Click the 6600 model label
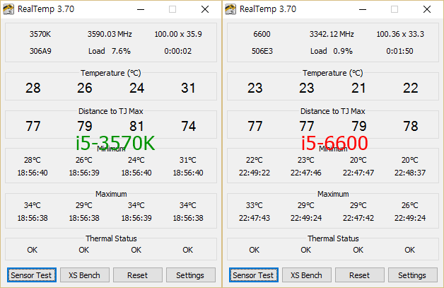This screenshot has width=444, height=288. [262, 34]
